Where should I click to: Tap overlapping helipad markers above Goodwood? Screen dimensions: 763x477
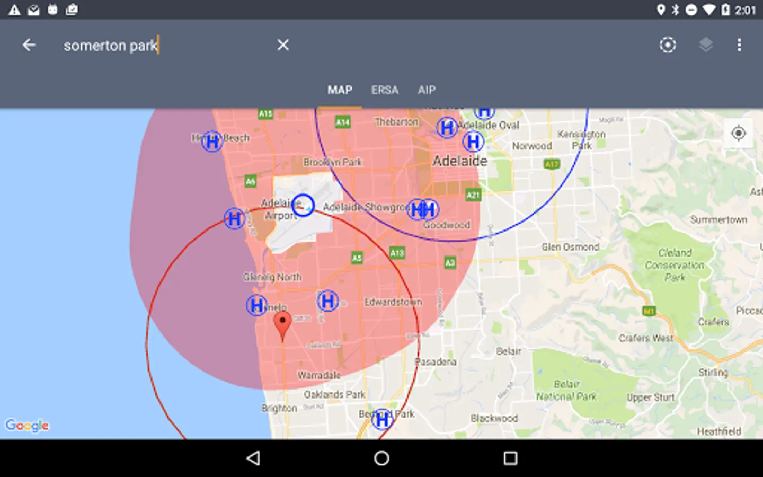point(423,210)
